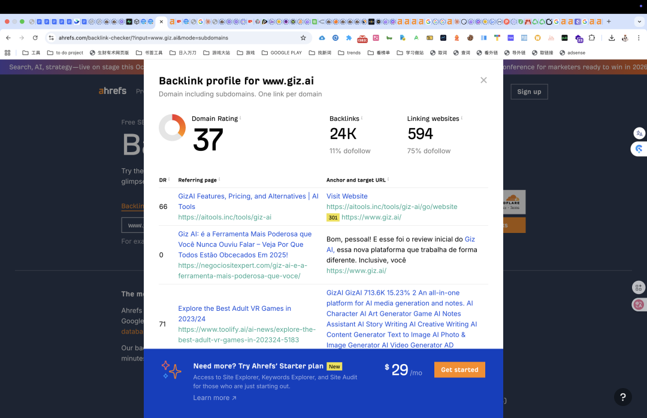
Task: Open the 学习做站 bookmark folder
Action: 410,53
